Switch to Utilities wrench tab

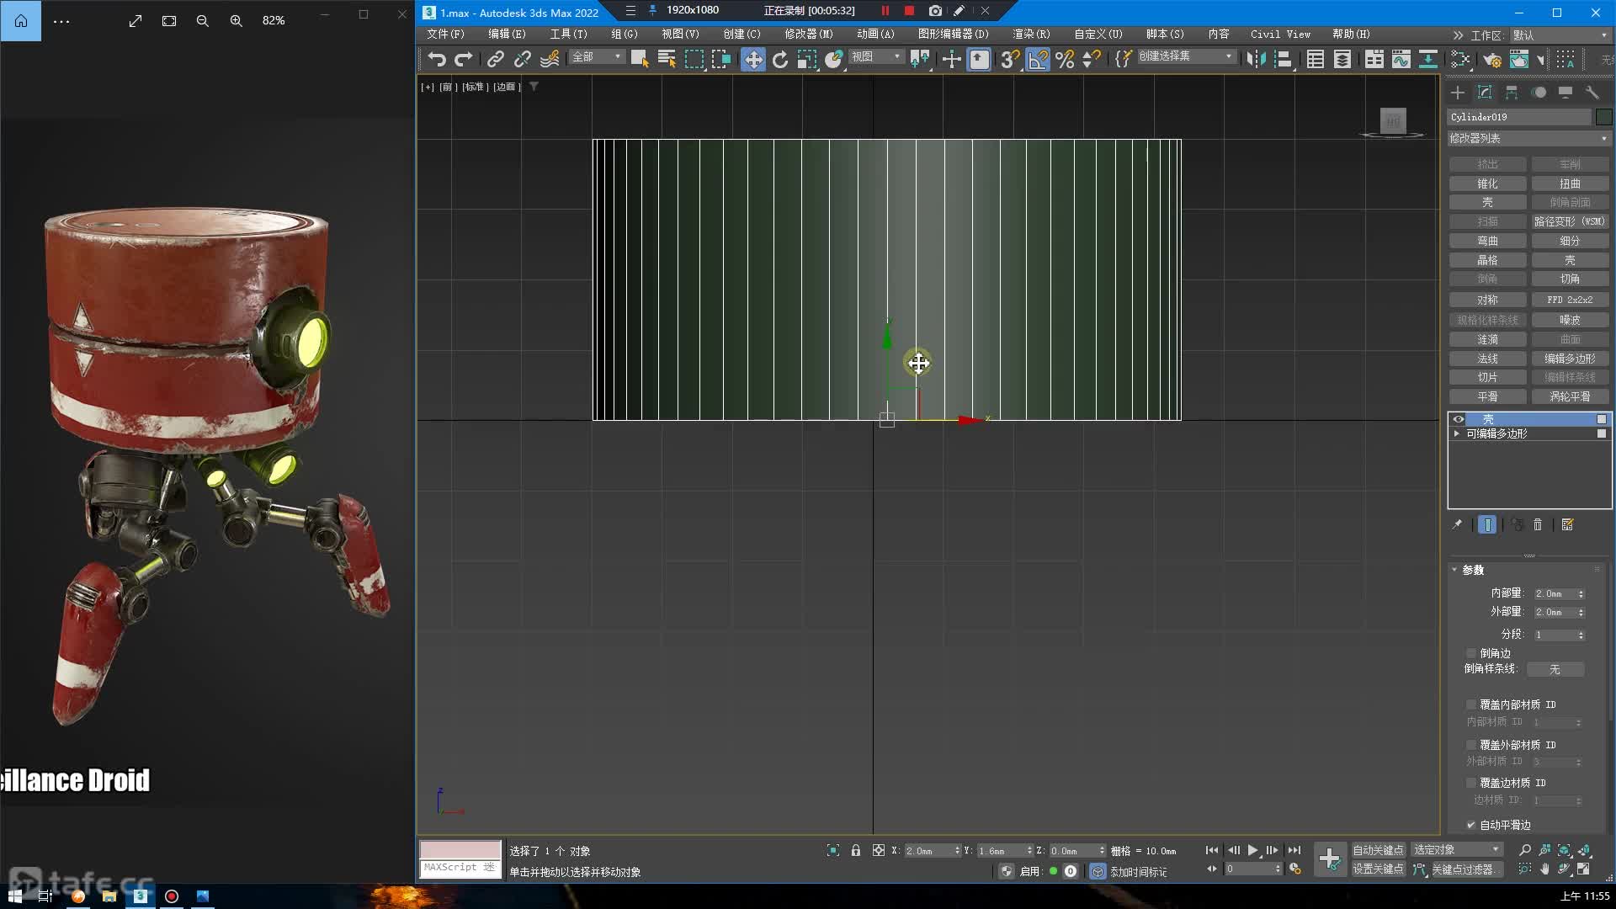tap(1592, 93)
